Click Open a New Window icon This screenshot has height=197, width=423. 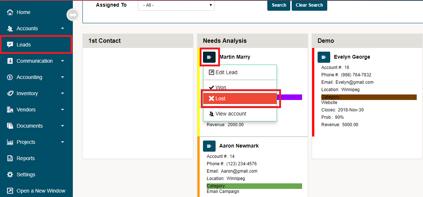coord(10,191)
